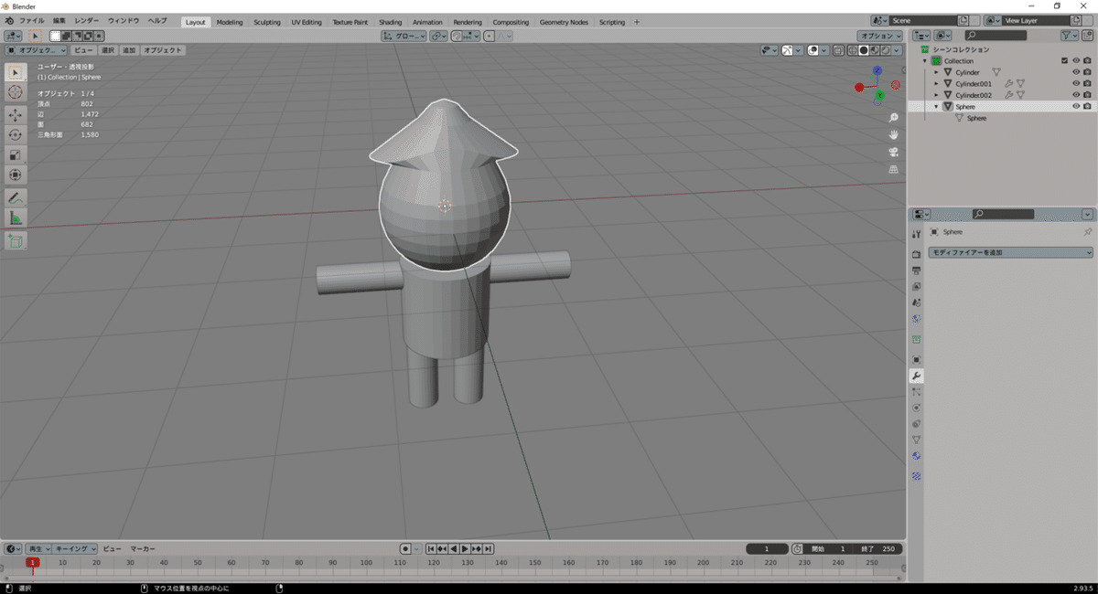1098x594 pixels.
Task: Select the Measure tool
Action: 16,217
